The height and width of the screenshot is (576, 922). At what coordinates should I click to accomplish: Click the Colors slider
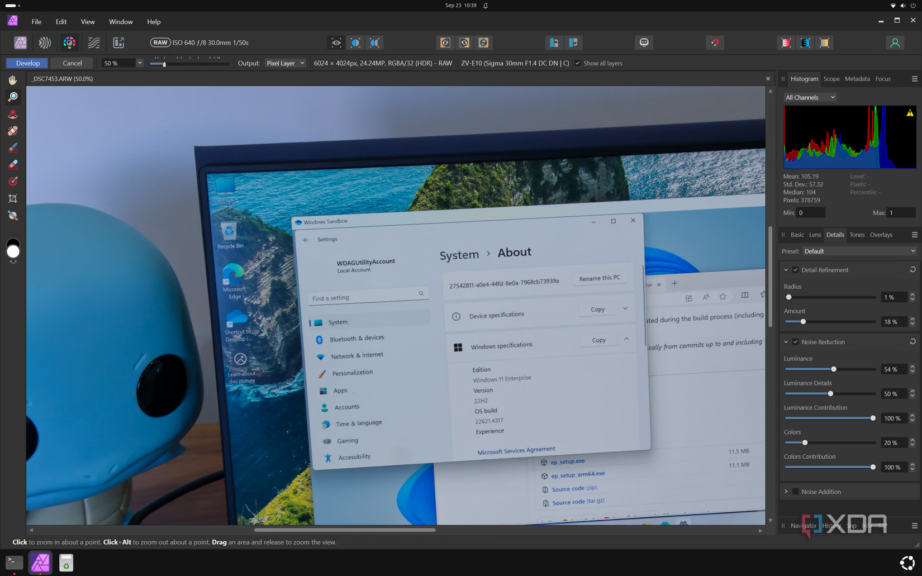click(830, 442)
